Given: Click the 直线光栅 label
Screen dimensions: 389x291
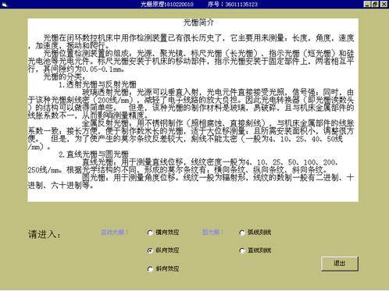Looking at the screenshot, I should pyautogui.click(x=114, y=232).
